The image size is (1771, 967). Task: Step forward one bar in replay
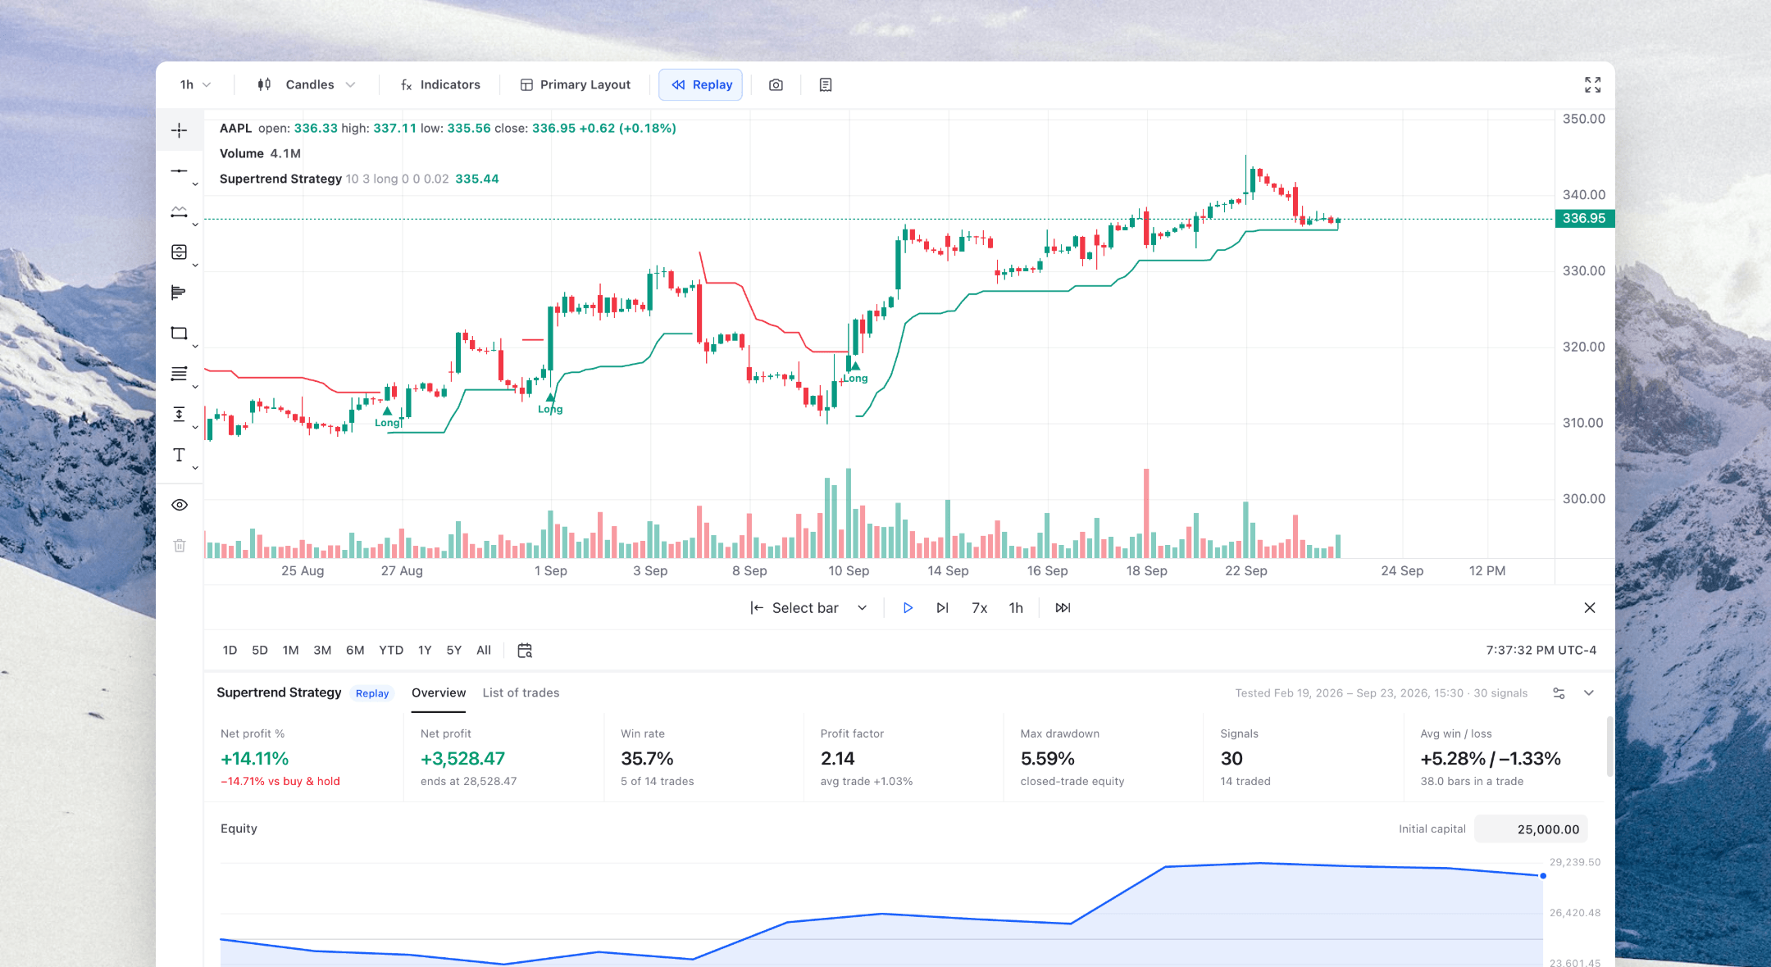(x=942, y=607)
